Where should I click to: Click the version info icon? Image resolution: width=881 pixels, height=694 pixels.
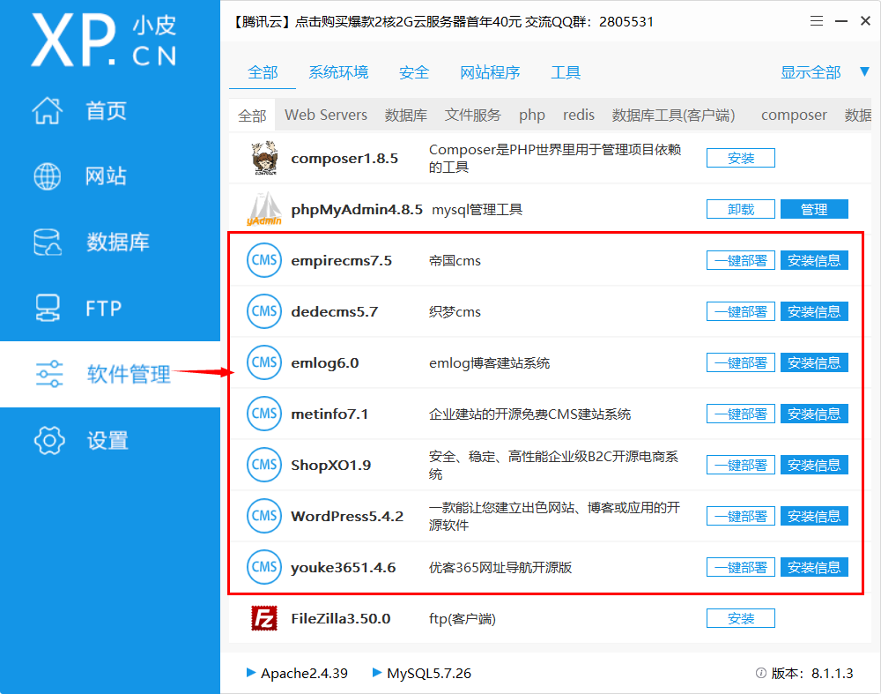point(761,673)
